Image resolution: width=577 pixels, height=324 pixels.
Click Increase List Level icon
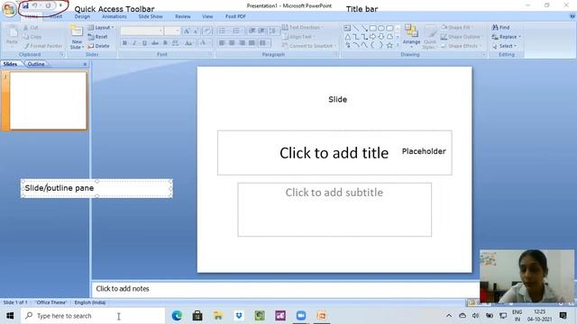pos(261,31)
